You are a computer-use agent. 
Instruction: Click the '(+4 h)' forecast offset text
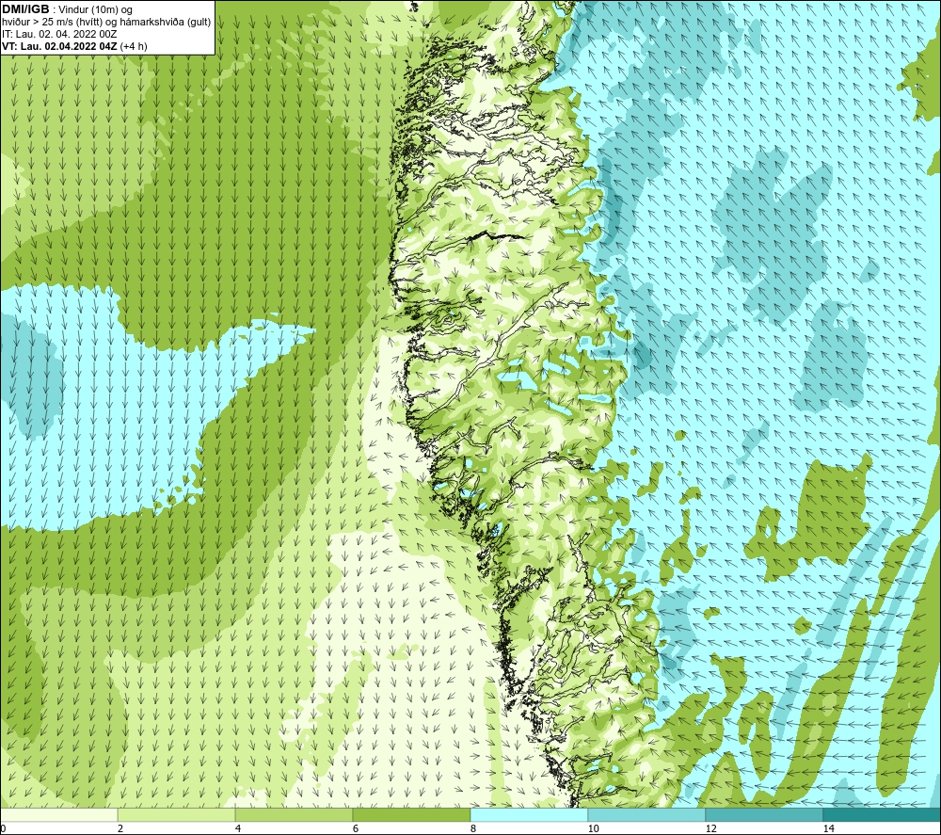(134, 46)
